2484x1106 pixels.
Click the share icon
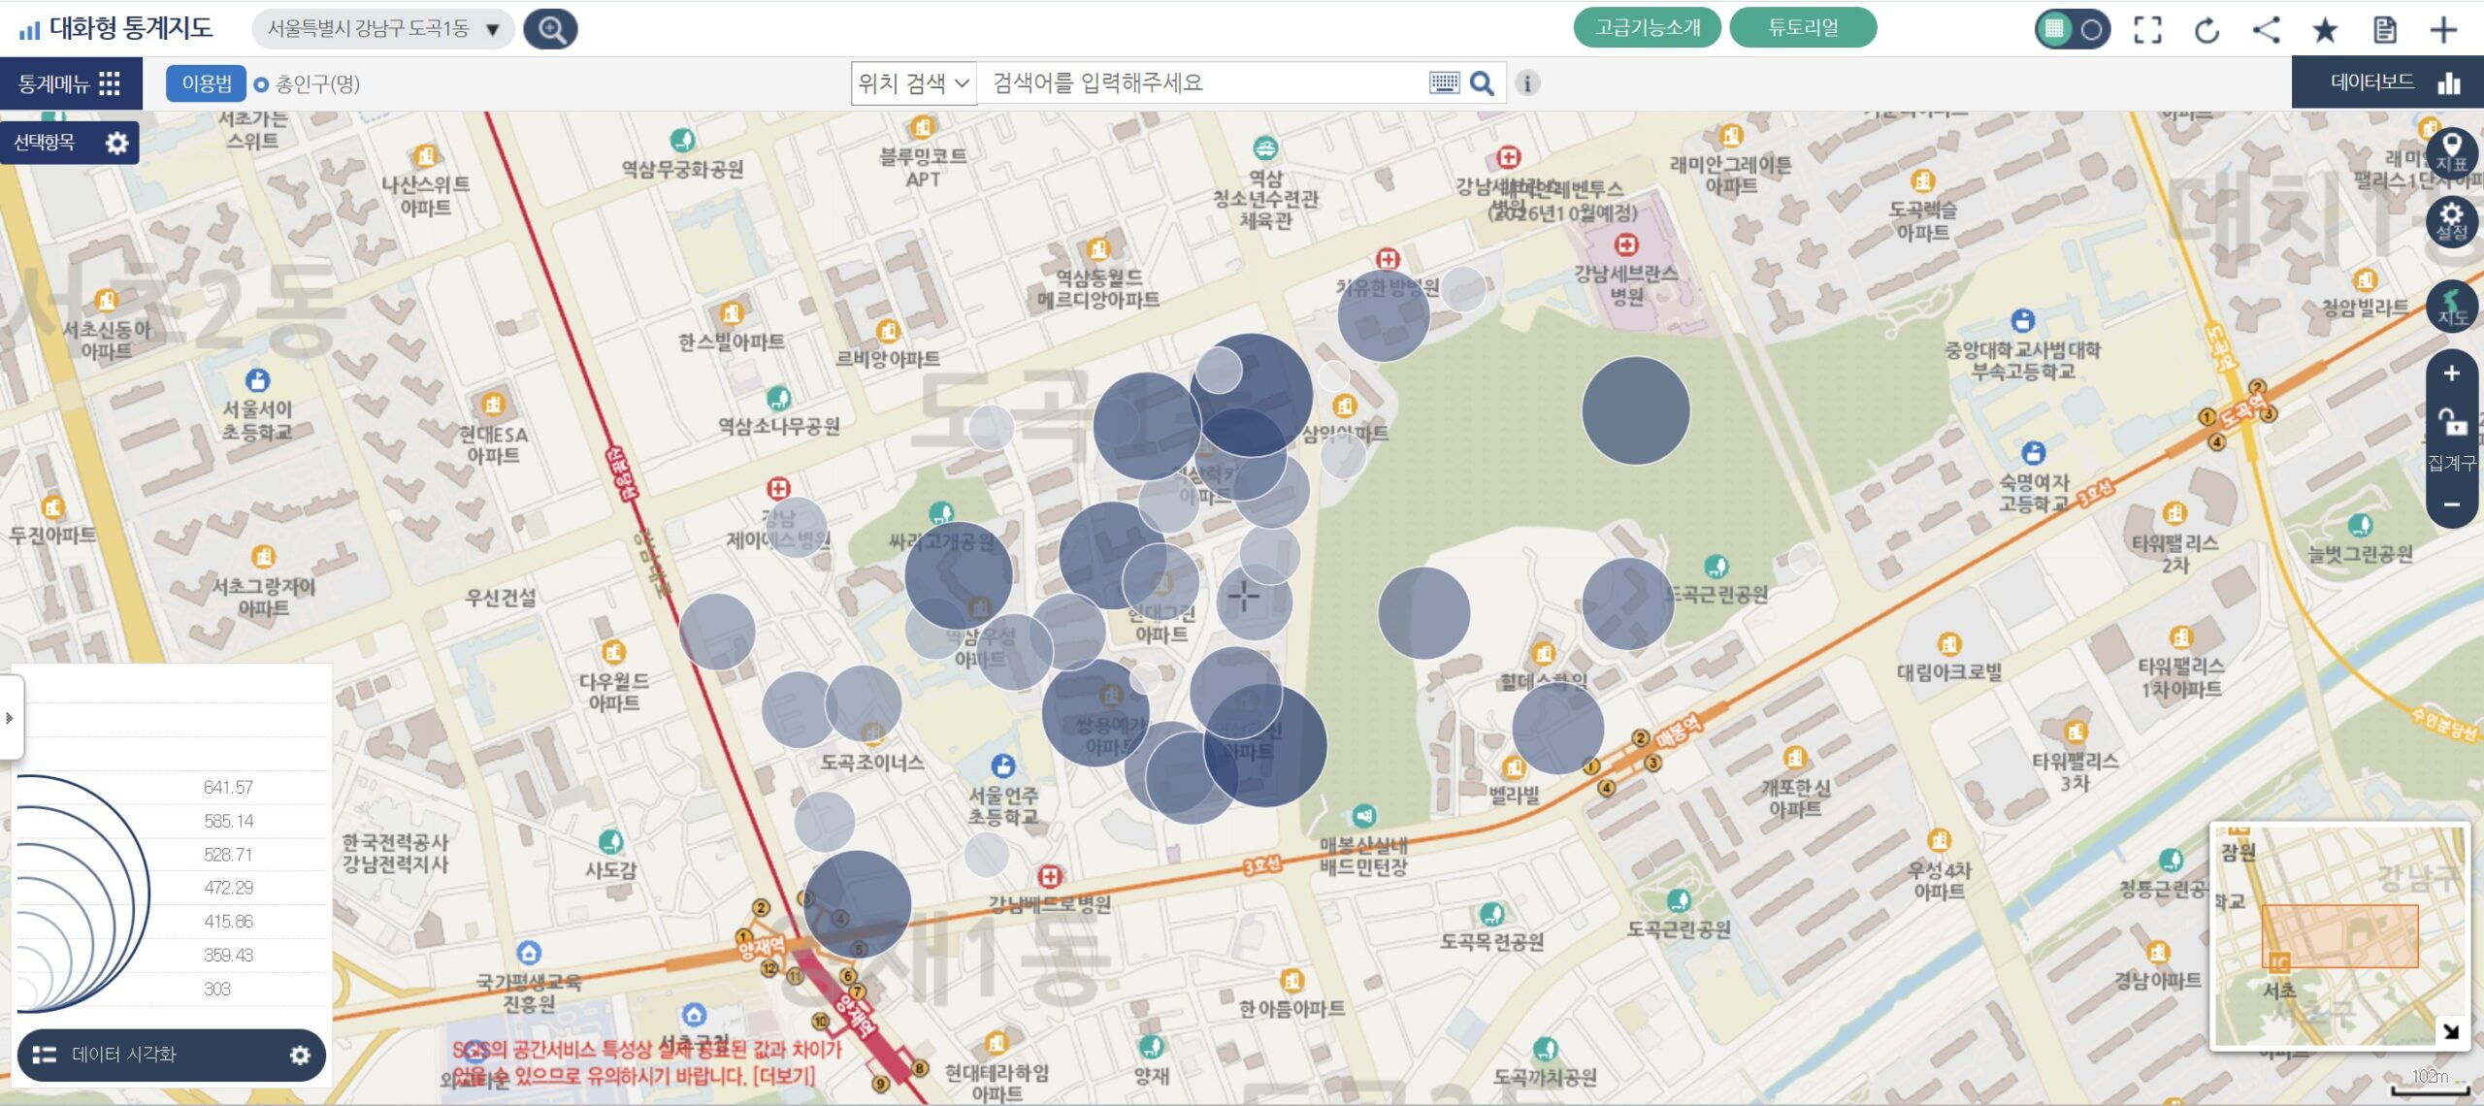click(x=2266, y=30)
